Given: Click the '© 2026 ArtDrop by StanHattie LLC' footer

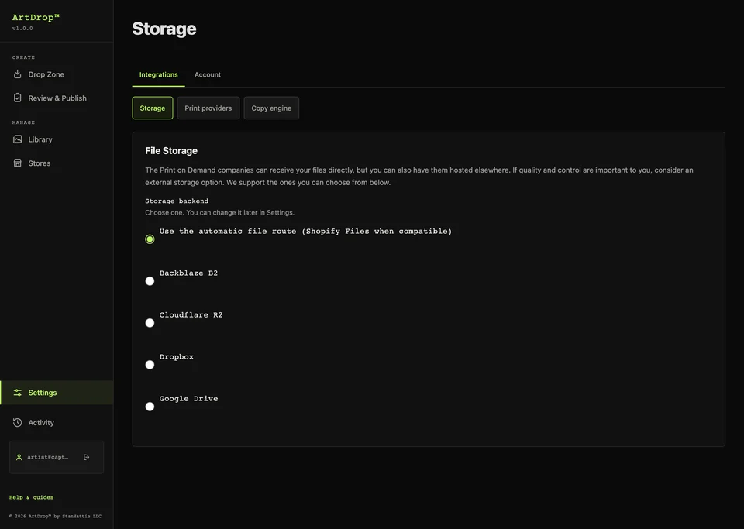Looking at the screenshot, I should [55, 516].
